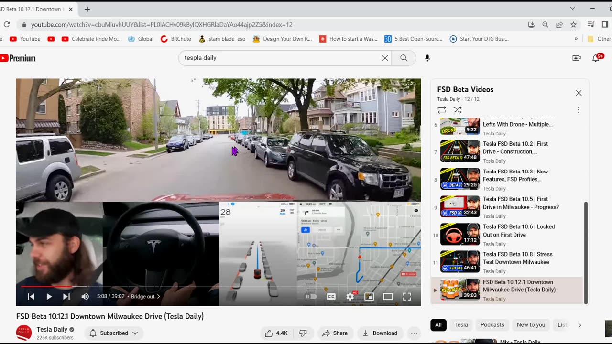Share this page from the address bar
612x344 pixels.
point(559,25)
